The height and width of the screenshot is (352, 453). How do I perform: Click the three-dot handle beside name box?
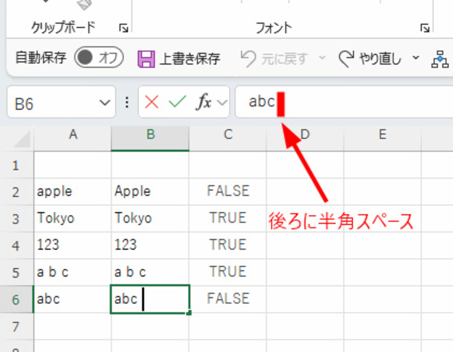(x=127, y=102)
